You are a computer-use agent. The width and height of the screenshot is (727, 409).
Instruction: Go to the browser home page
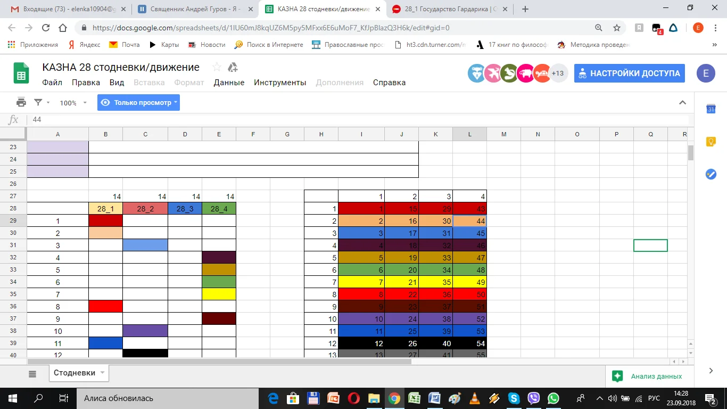(63, 28)
